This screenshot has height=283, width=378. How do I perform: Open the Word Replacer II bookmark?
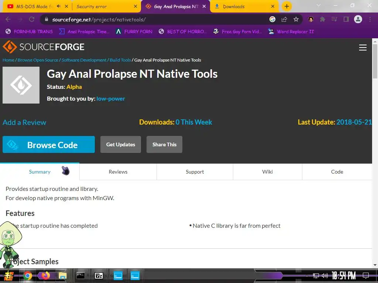coord(291,32)
